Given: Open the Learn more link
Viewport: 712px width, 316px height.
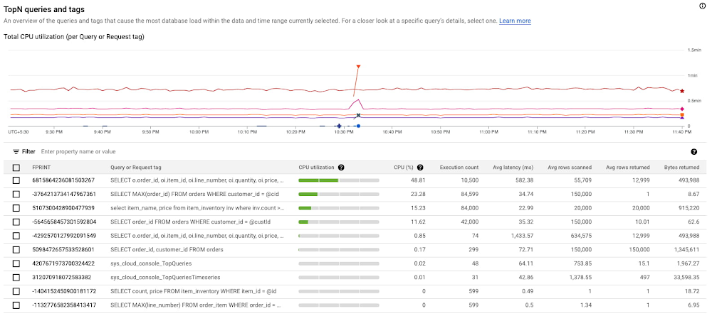Looking at the screenshot, I should click(x=515, y=21).
